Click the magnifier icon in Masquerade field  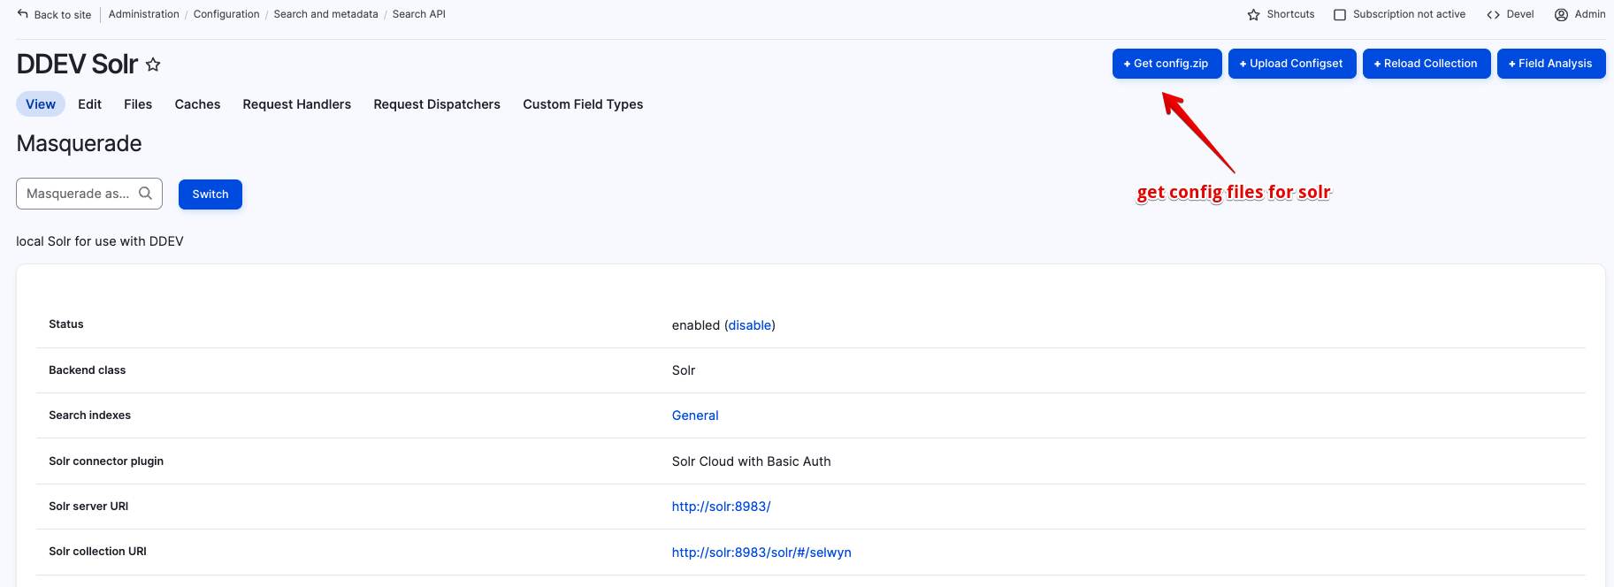(x=146, y=193)
